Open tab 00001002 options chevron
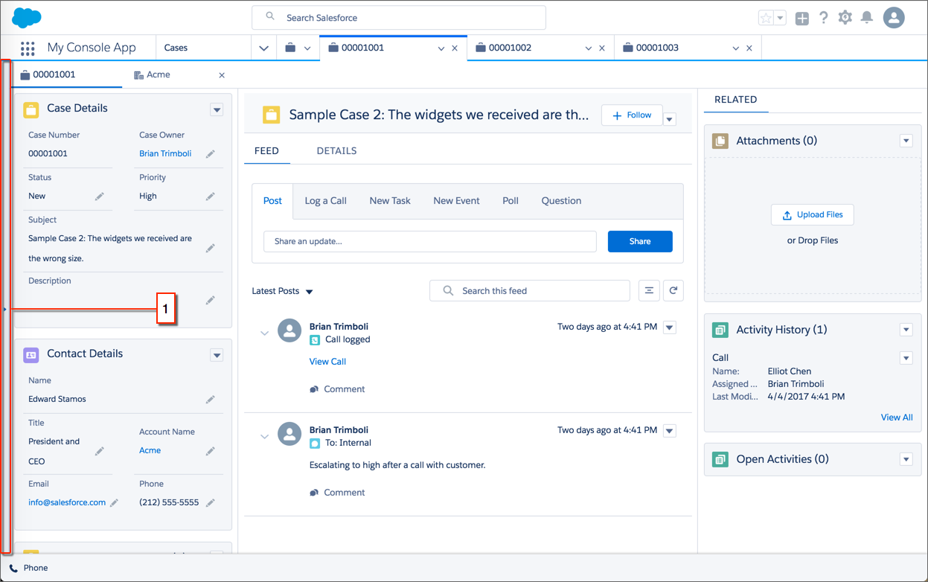 pos(589,48)
